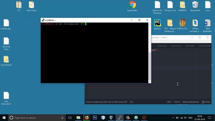Click the CRLF line ending selector in Atom
This screenshot has height=121, width=215.
coord(169,102)
